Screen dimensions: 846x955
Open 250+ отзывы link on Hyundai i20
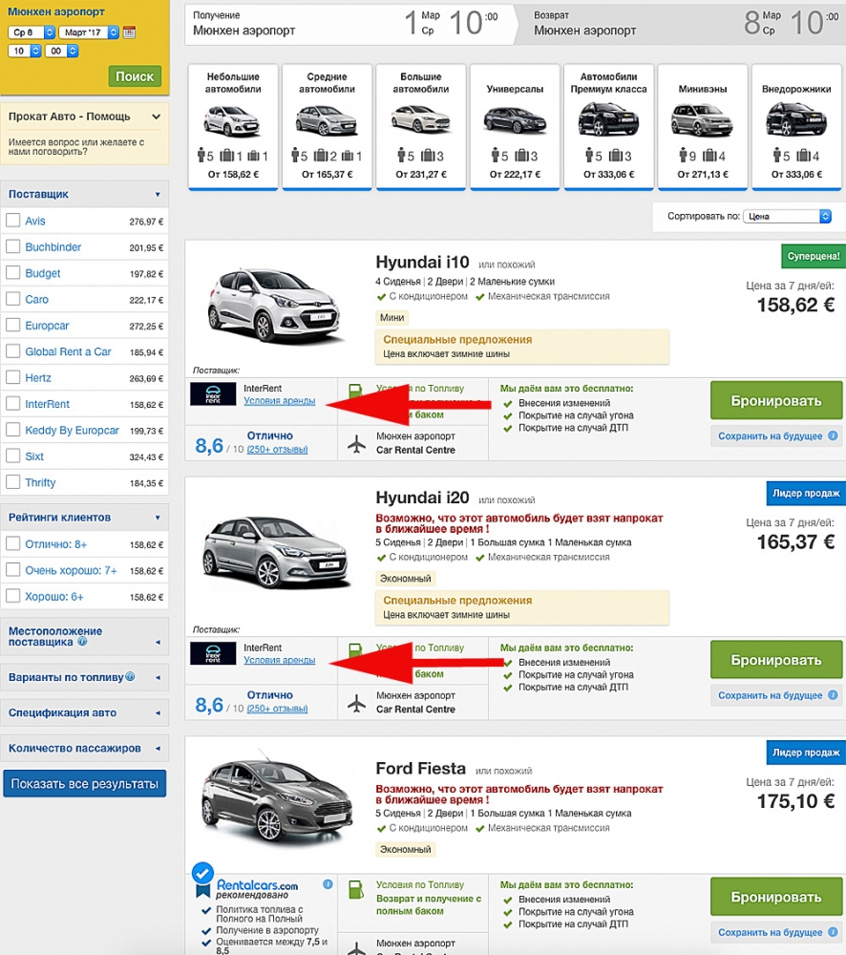pyautogui.click(x=277, y=709)
